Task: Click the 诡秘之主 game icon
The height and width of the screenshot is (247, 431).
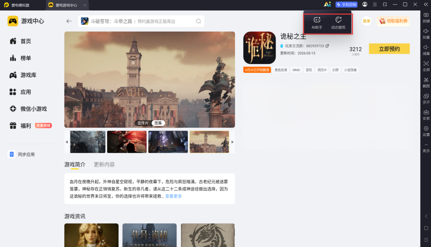Action: coord(260,48)
